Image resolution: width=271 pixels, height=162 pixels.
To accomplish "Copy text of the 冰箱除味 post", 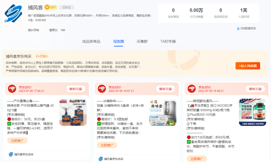I will [x=165, y=89].
